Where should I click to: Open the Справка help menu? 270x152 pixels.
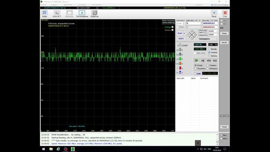(x=199, y=5)
